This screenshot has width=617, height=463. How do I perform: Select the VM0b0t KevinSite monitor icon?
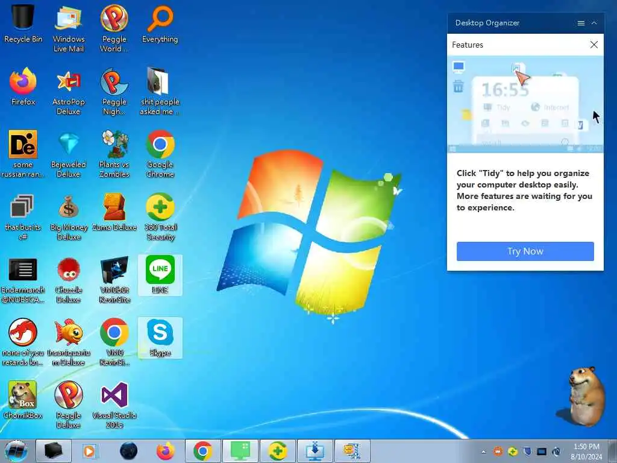pos(114,280)
